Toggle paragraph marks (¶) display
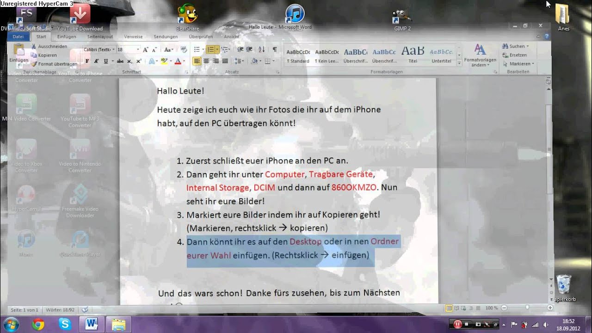Screen dimensions: 592x333 tap(275, 49)
